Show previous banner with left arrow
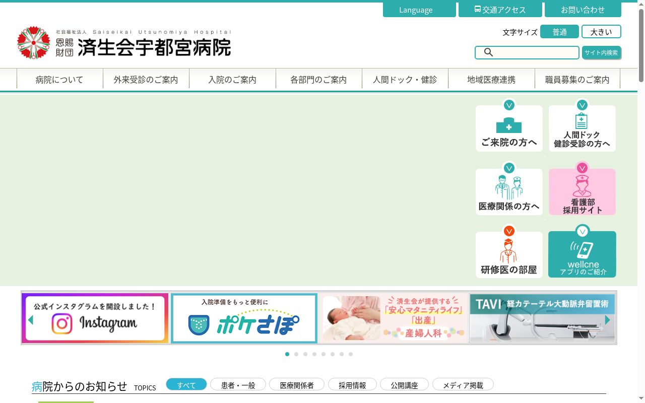Viewport: 645px width, 403px height. coord(31,320)
